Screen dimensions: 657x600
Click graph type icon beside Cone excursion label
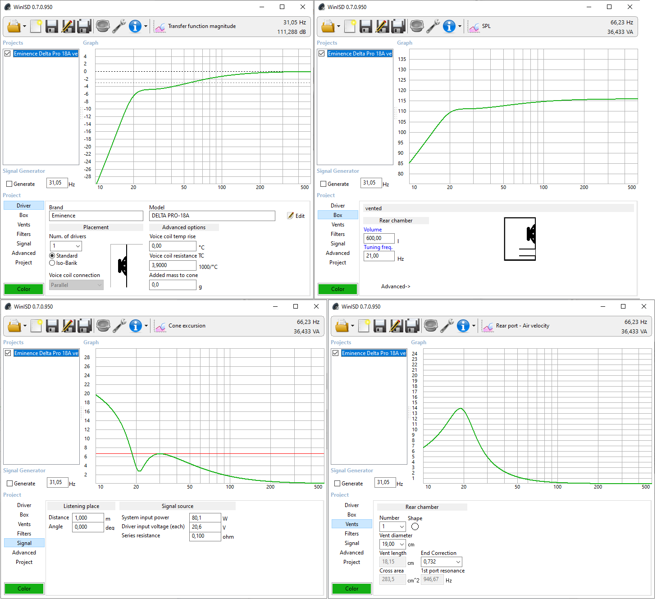[x=160, y=327]
